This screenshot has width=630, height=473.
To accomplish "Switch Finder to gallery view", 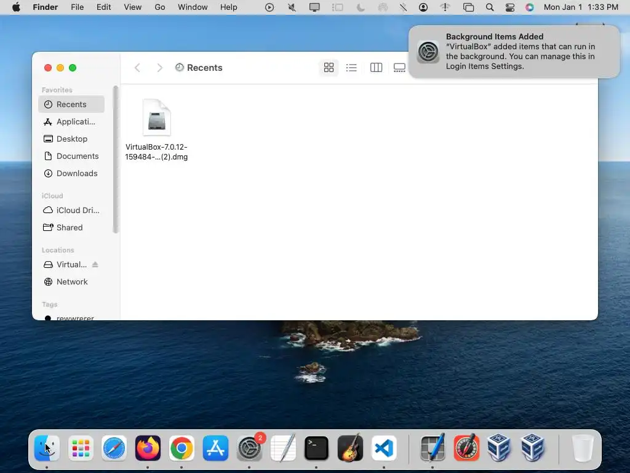I will (x=399, y=68).
